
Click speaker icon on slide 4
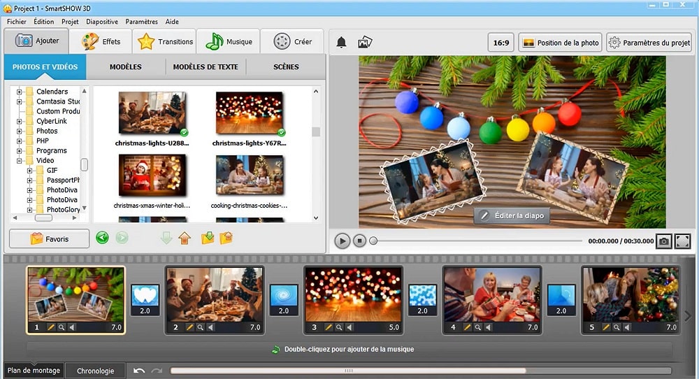click(488, 327)
